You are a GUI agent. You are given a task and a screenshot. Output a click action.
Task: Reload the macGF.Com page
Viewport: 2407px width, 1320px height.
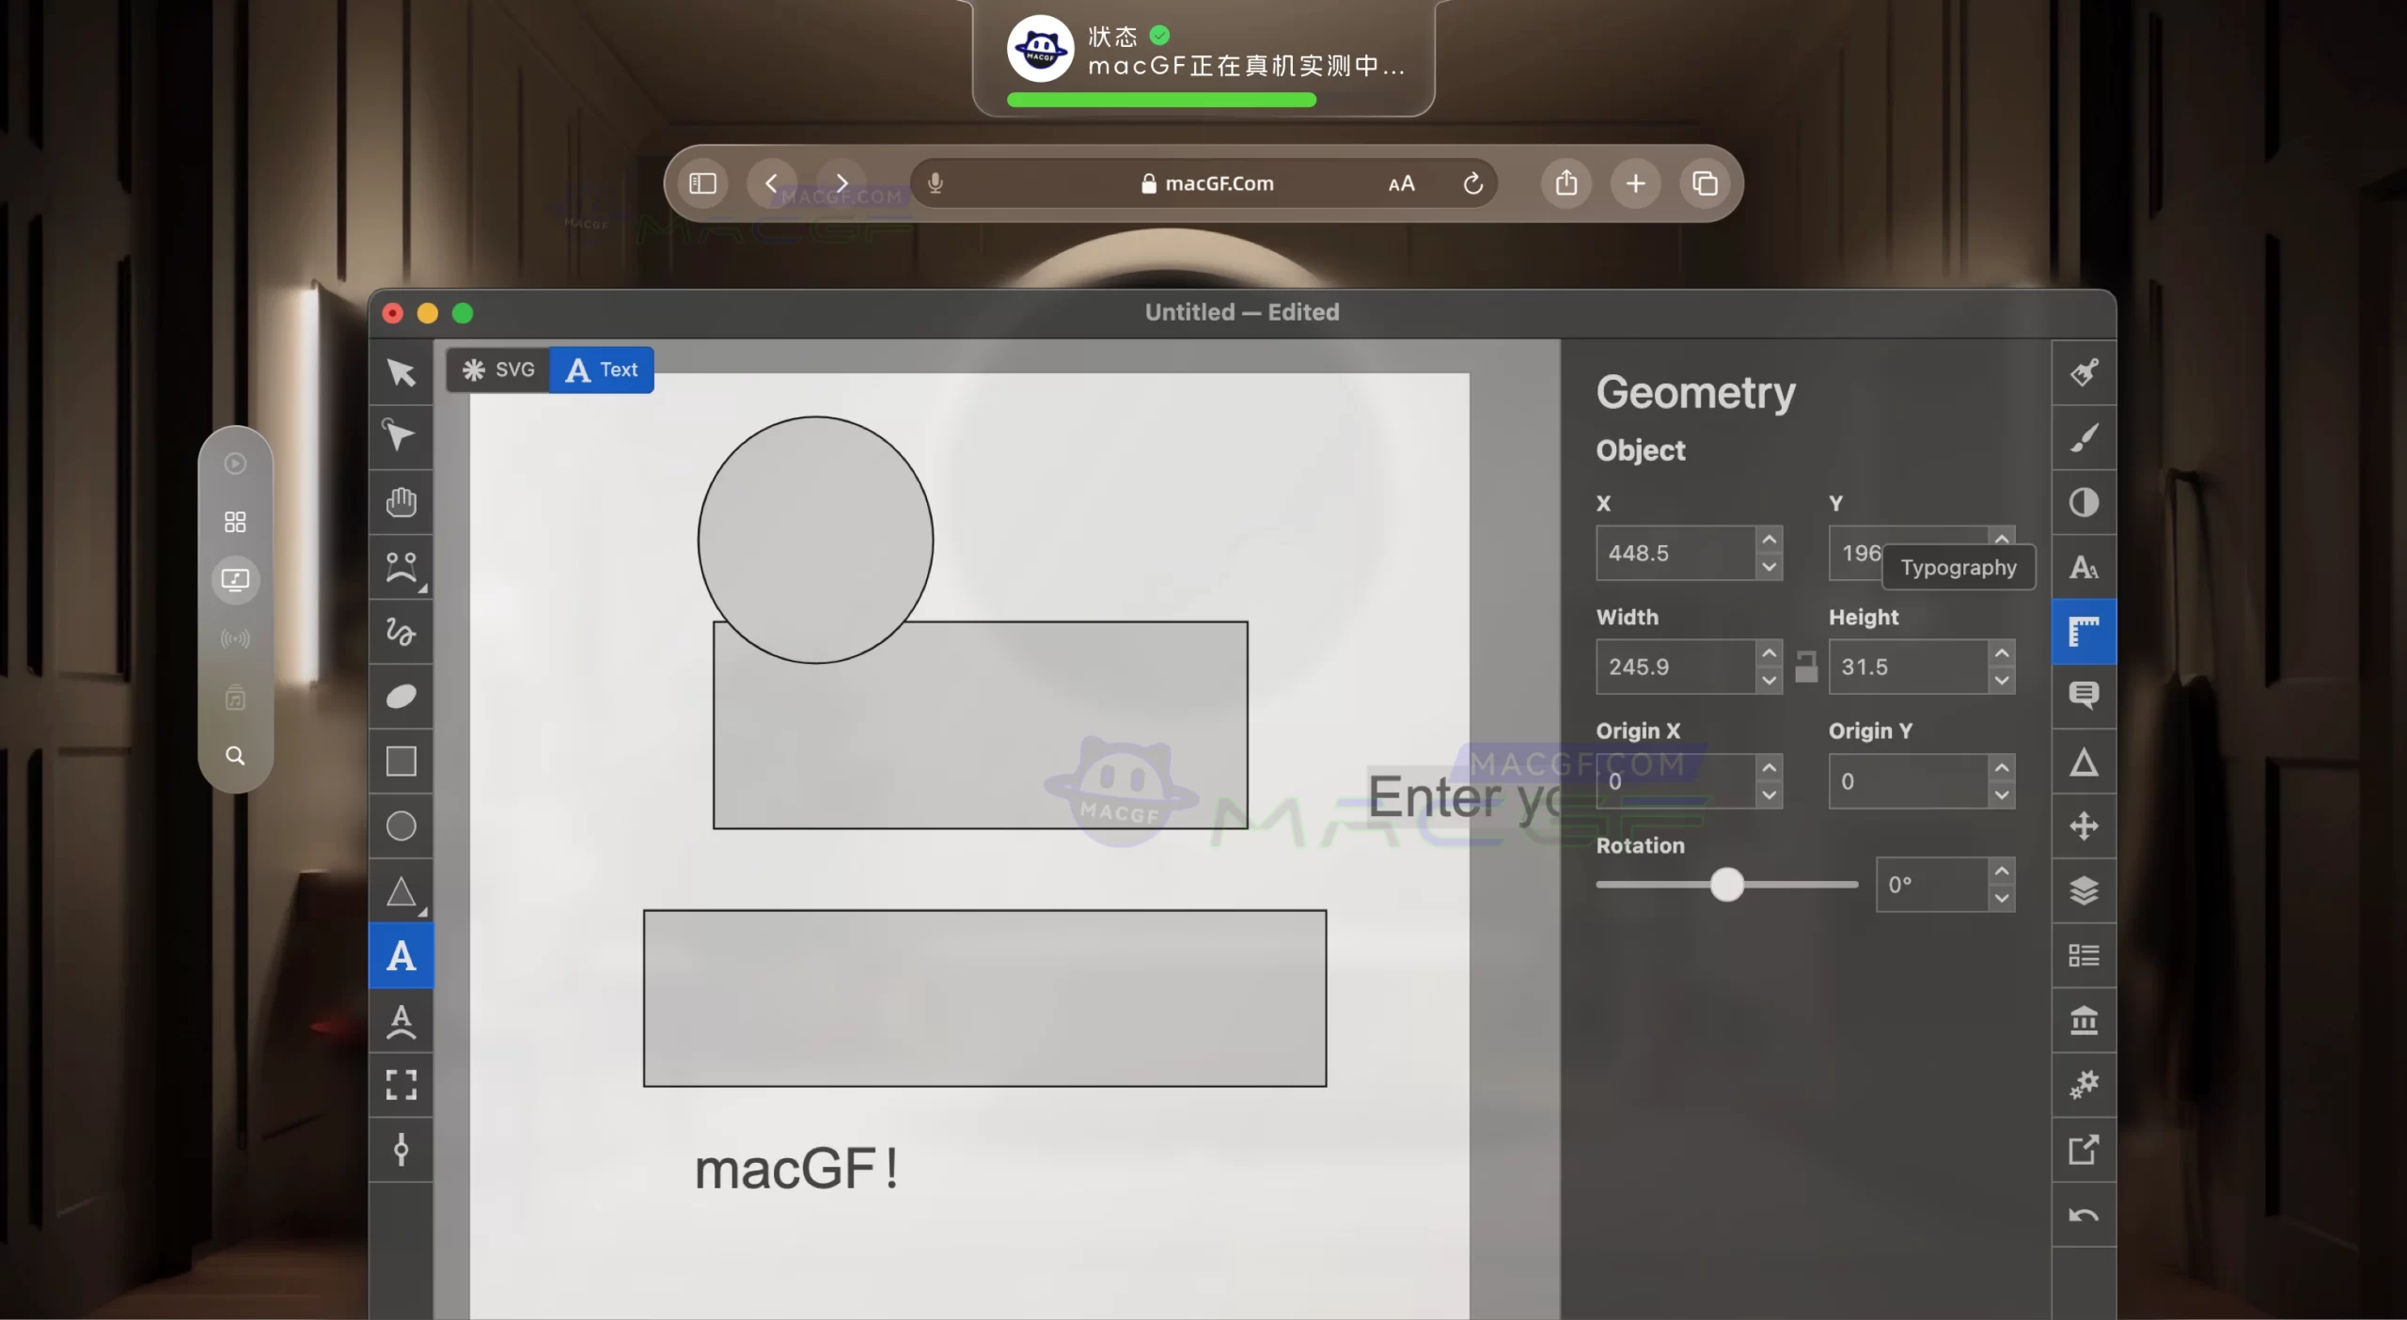tap(1472, 183)
